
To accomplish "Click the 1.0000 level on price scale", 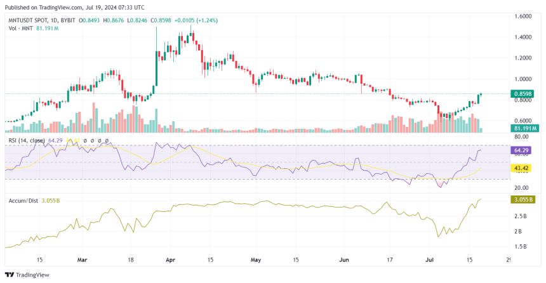I will 522,79.
